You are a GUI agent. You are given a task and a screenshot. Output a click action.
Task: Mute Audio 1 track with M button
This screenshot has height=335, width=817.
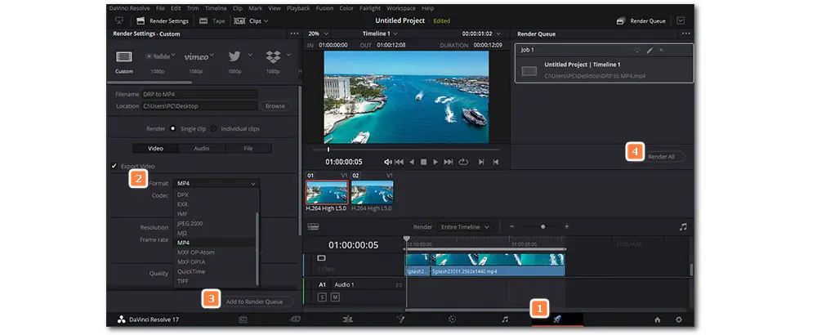click(333, 297)
